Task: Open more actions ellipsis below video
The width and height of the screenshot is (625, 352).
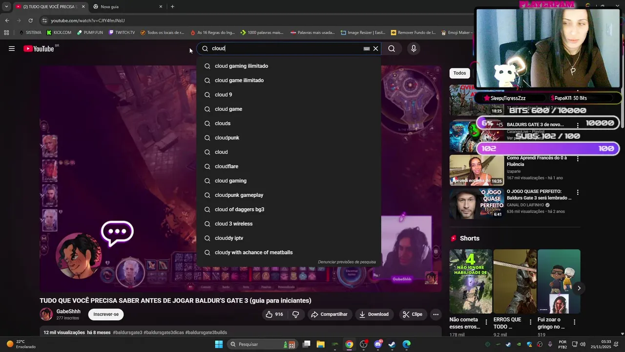Action: pos(436,314)
